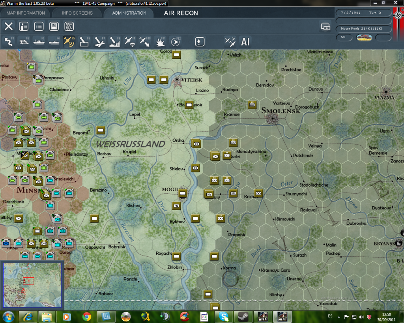Select the F2 rail transport mode icon

(x=24, y=42)
